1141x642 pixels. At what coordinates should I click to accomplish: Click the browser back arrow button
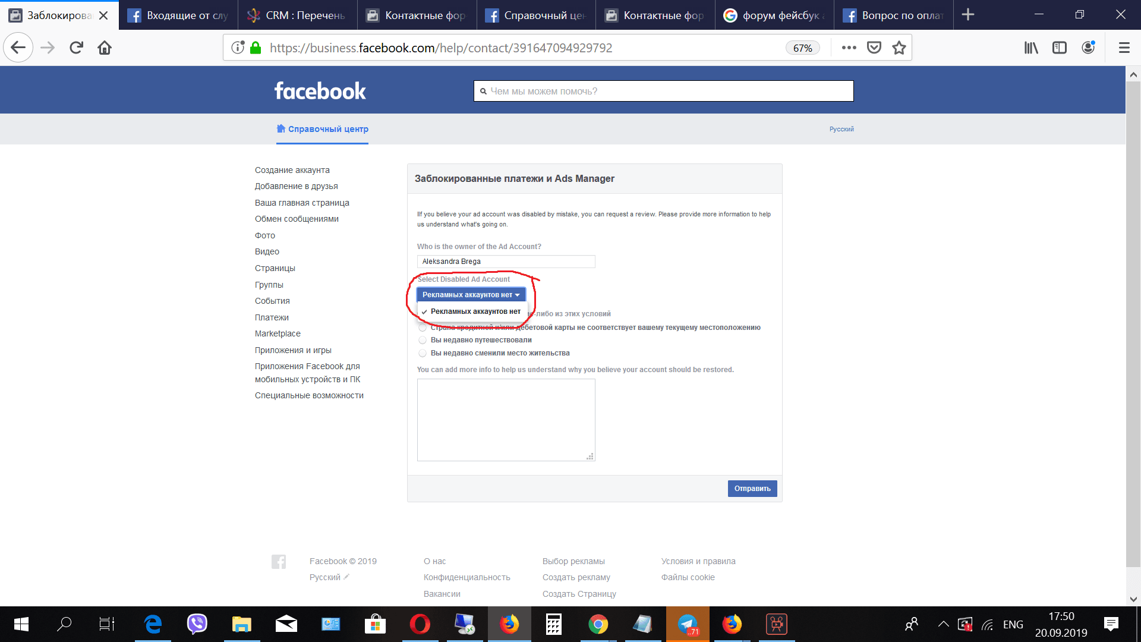point(18,48)
